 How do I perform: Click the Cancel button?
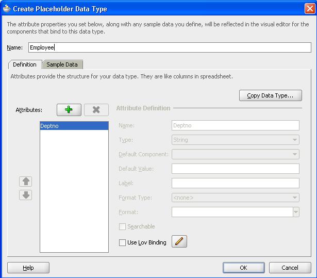(x=290, y=268)
